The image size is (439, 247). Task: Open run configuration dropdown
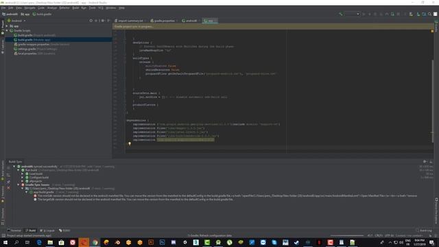pos(352,14)
